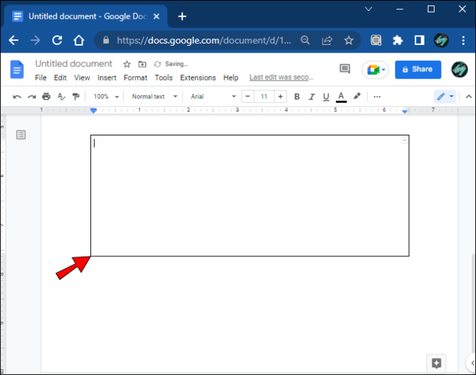Open the Chrome profile avatar

tap(441, 40)
